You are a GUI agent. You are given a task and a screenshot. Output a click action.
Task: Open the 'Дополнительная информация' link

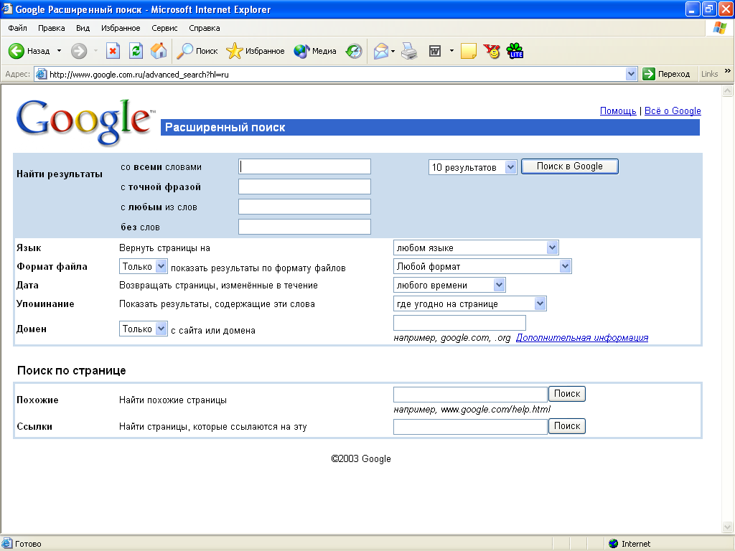click(581, 338)
